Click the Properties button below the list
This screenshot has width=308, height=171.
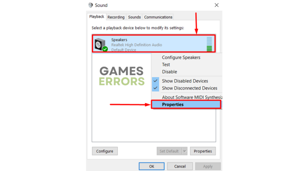coord(203,151)
